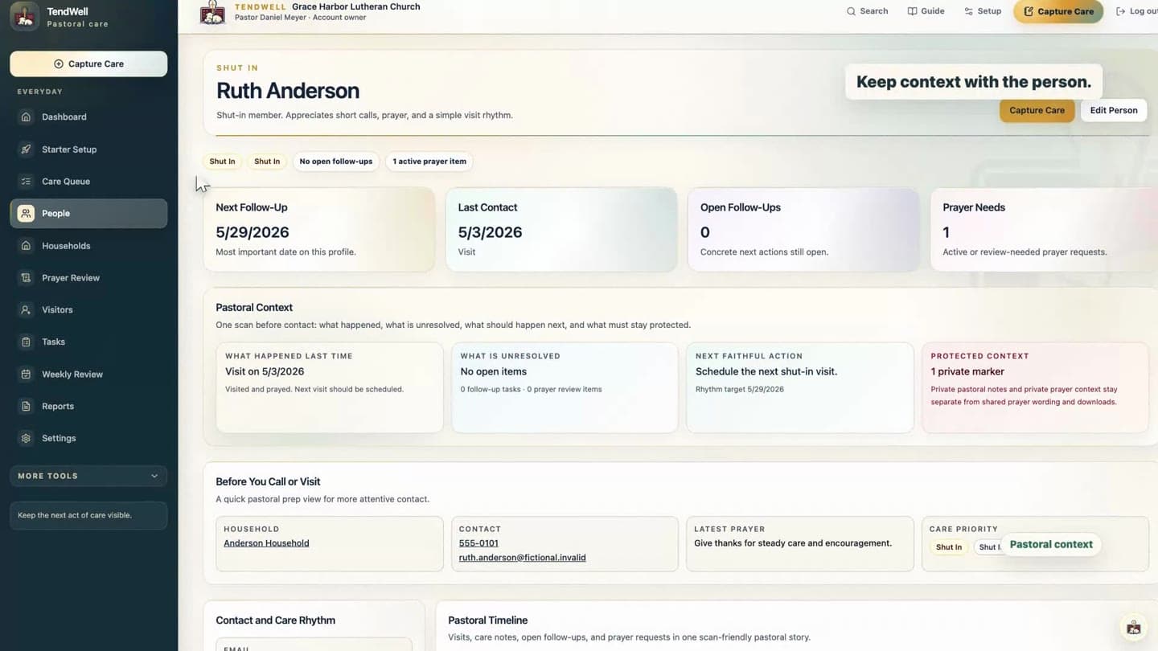Expand the More Tools section chevron
The height and width of the screenshot is (651, 1158).
[x=154, y=476]
